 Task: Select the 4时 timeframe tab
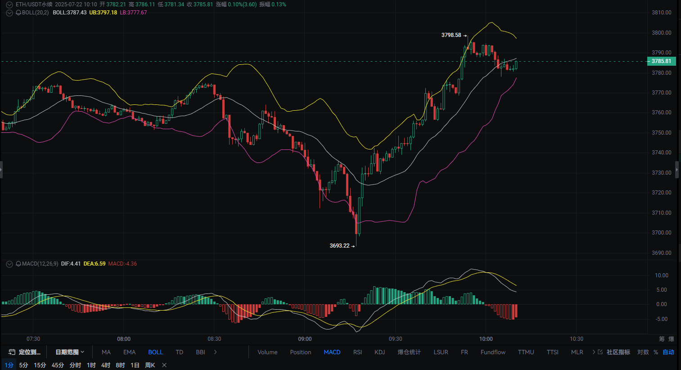[106, 365]
